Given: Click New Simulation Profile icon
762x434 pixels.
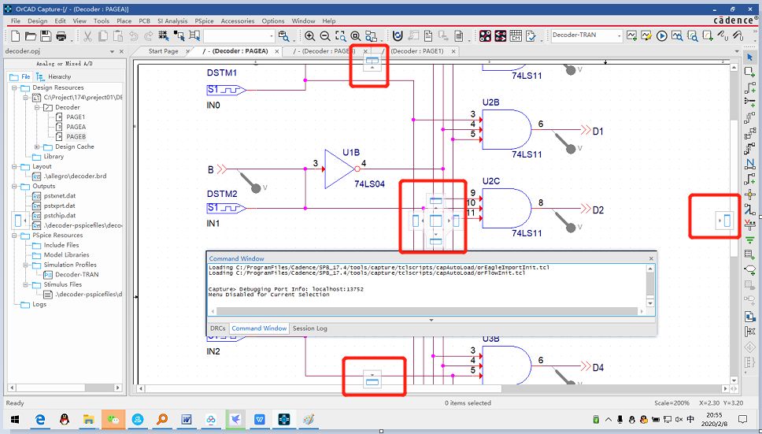Looking at the screenshot, I should [631, 35].
